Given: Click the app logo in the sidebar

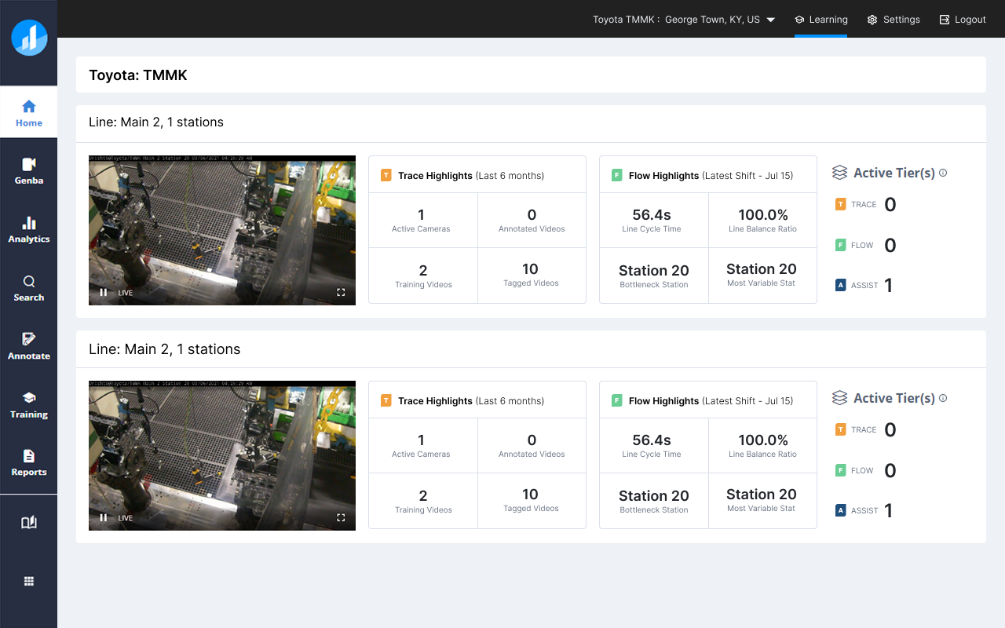Looking at the screenshot, I should coord(29,38).
